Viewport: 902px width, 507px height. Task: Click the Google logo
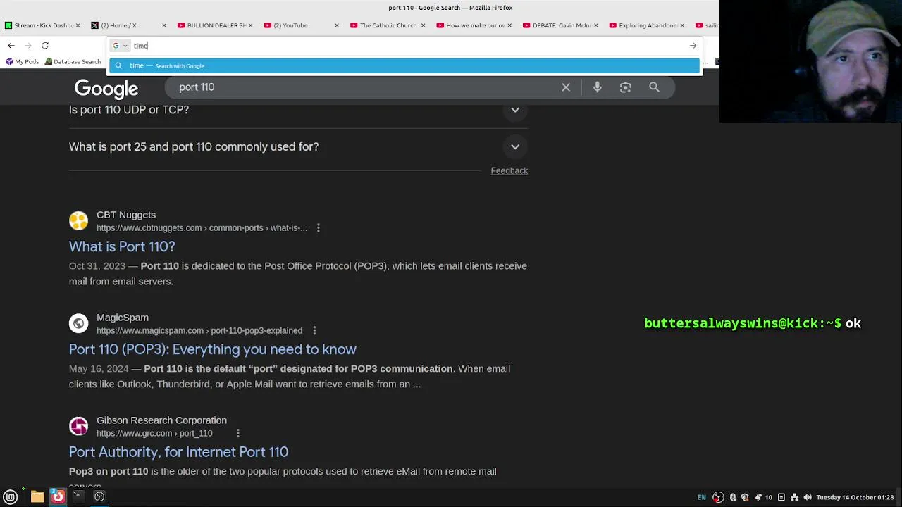(106, 89)
